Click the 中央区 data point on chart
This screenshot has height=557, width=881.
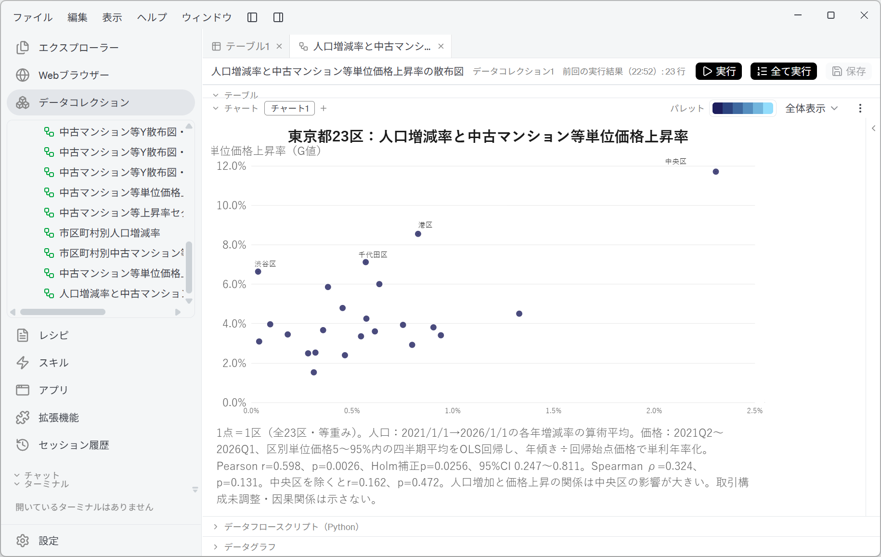click(716, 172)
